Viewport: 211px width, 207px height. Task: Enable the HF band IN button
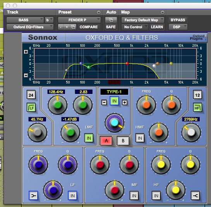pyautogui.click(x=156, y=195)
